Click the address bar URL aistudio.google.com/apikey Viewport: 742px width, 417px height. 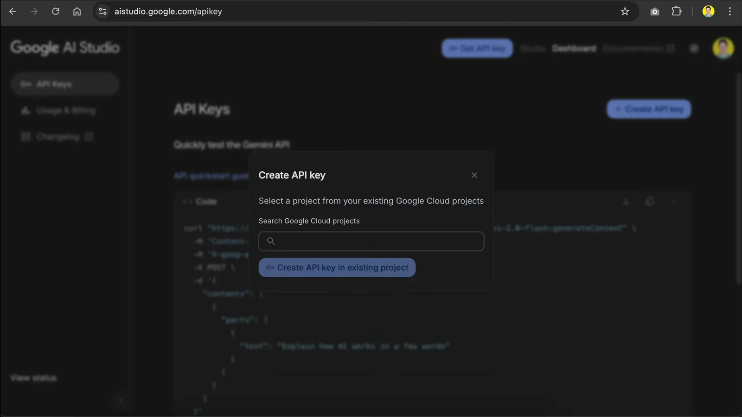coord(168,11)
